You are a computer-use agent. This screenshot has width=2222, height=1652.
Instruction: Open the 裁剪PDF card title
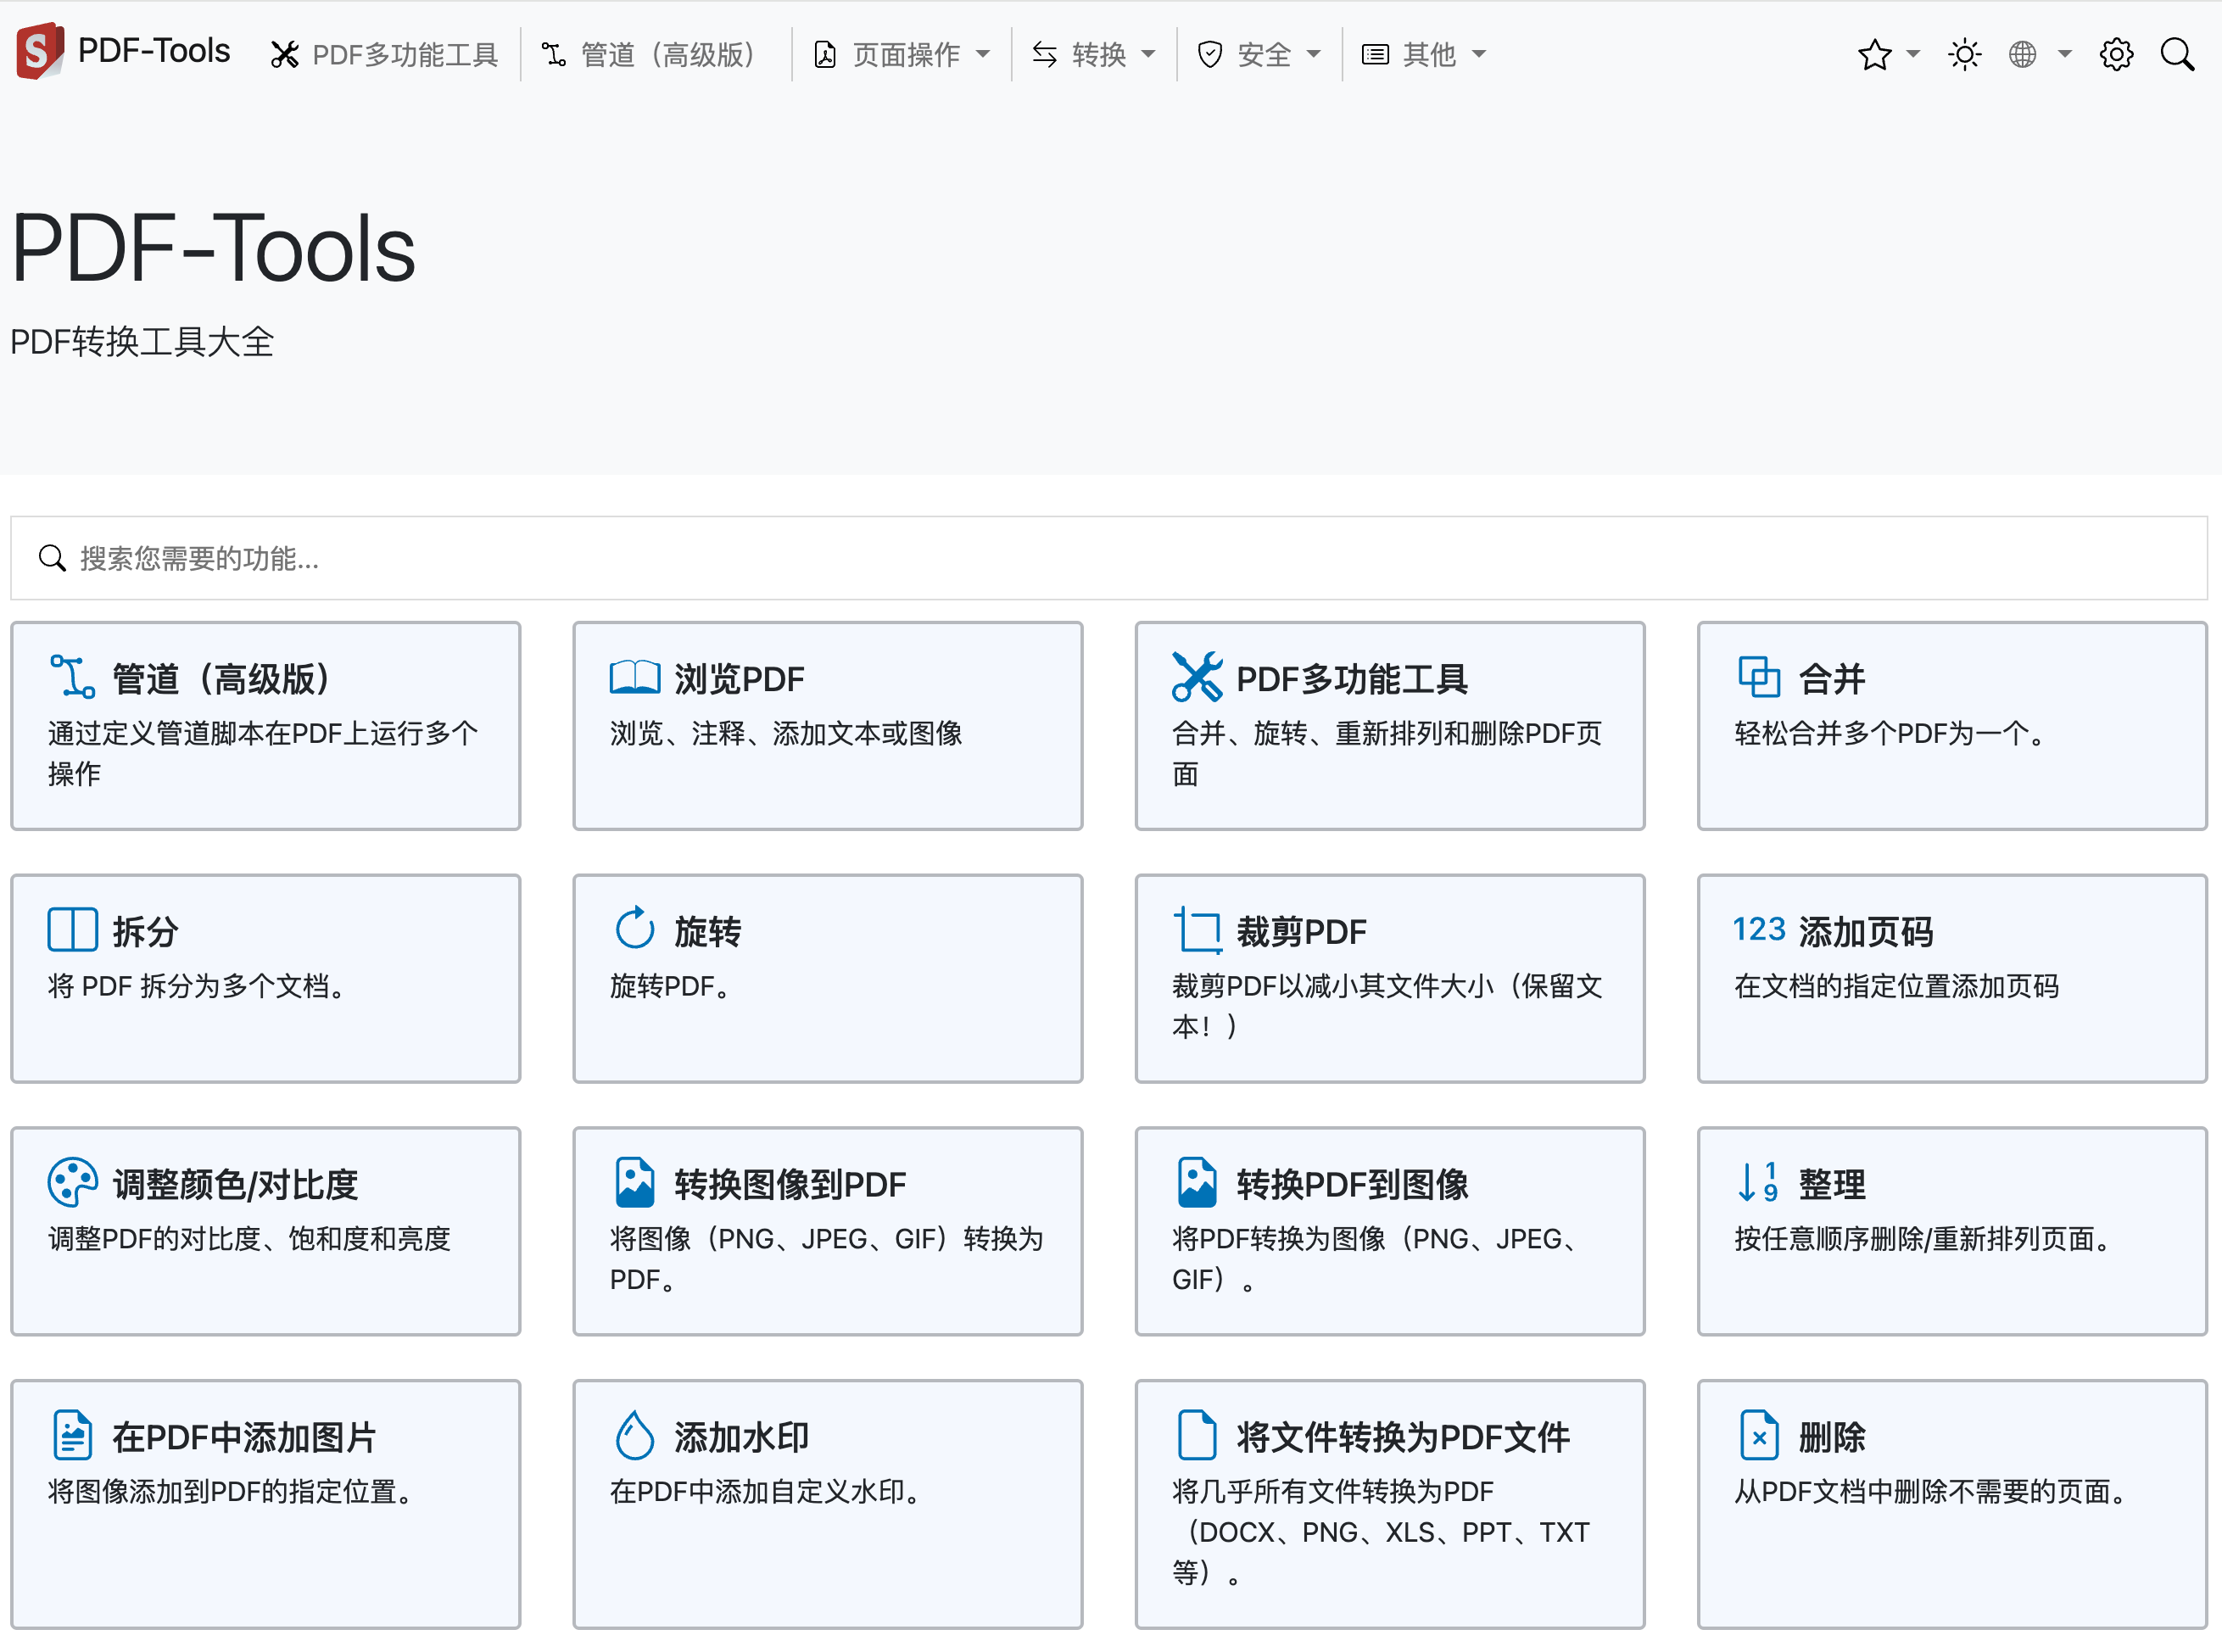1301,931
